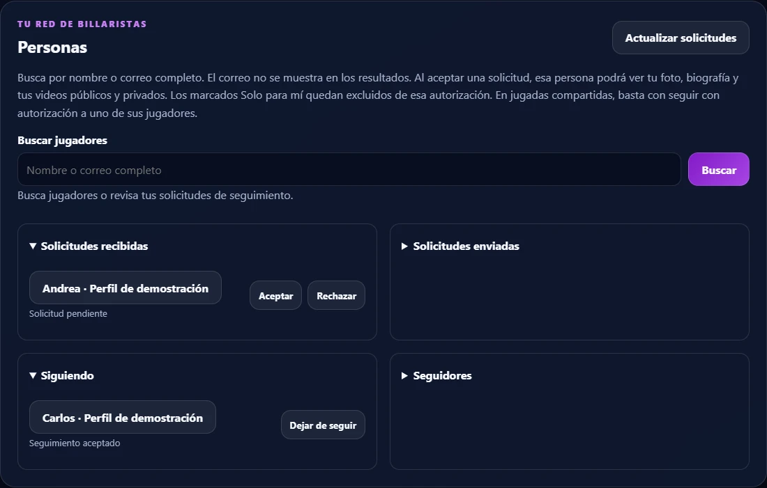The image size is (767, 488).
Task: Click the Personas heading
Action: coord(52,47)
